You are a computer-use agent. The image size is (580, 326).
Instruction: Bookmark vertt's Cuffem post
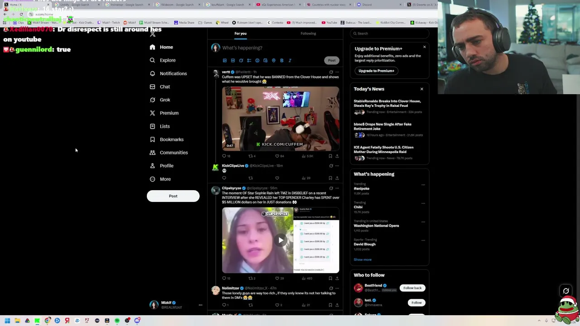[x=330, y=156]
